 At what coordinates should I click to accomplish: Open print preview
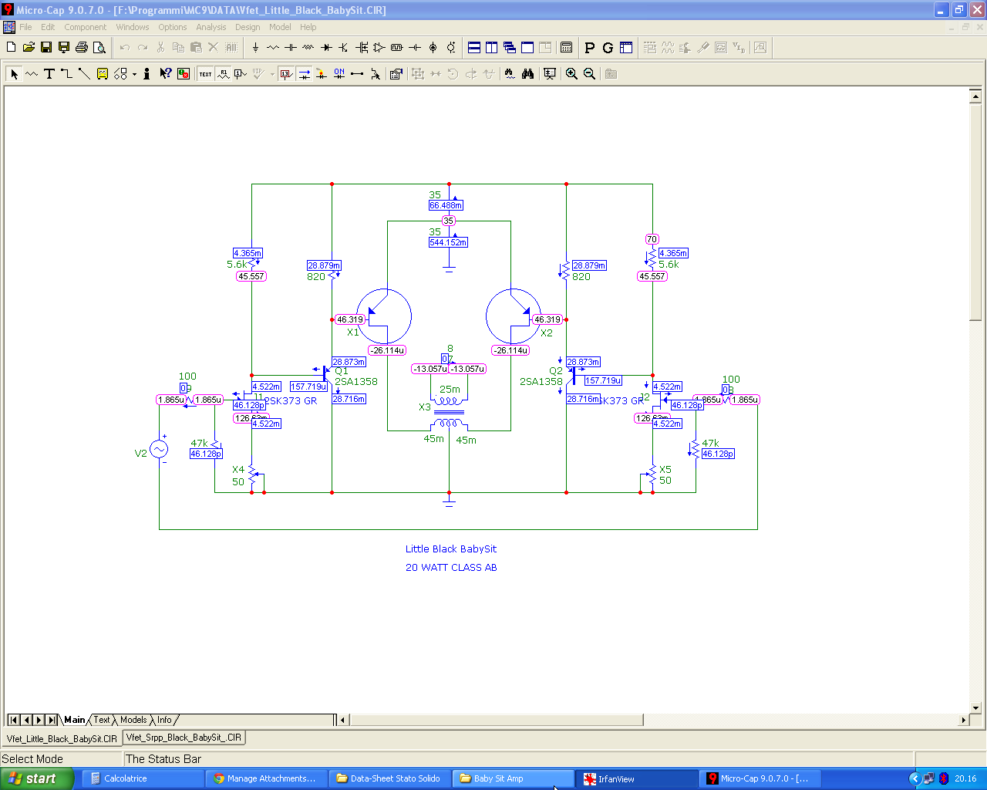[99, 47]
